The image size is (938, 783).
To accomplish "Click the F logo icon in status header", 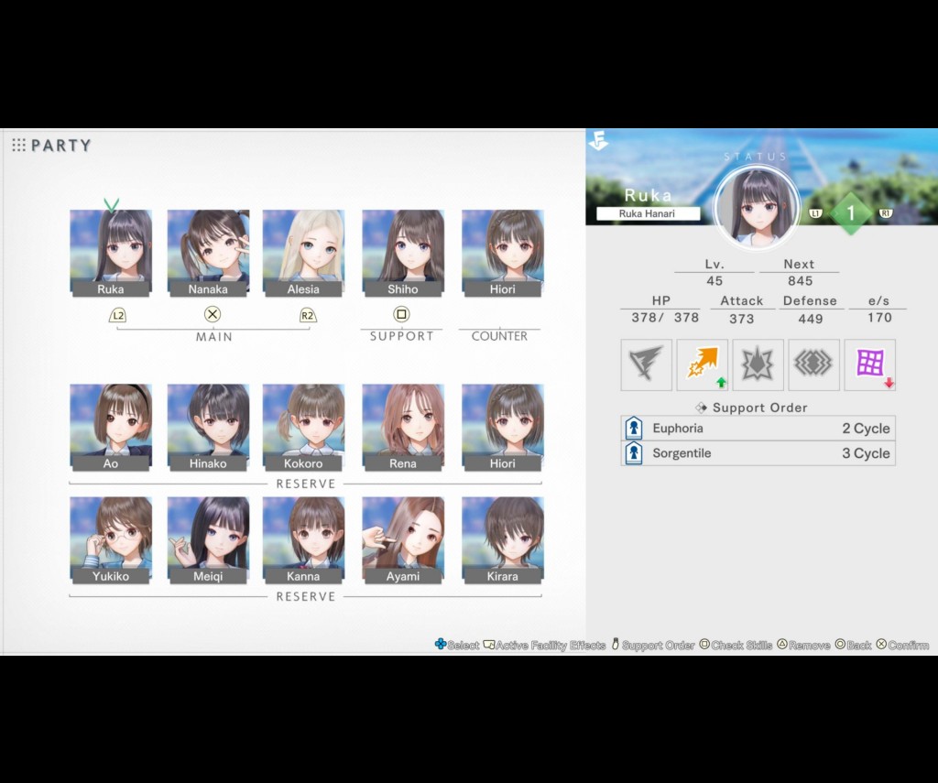I will pyautogui.click(x=598, y=141).
